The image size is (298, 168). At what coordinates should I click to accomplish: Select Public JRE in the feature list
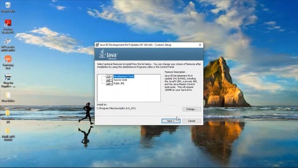(119, 84)
